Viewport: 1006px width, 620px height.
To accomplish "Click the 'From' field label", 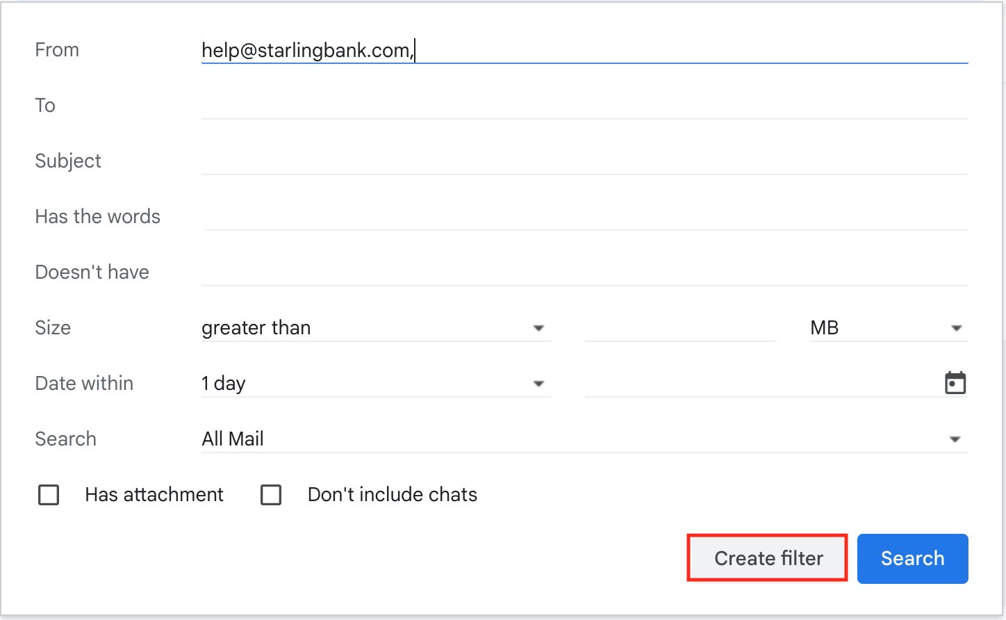I will point(57,50).
